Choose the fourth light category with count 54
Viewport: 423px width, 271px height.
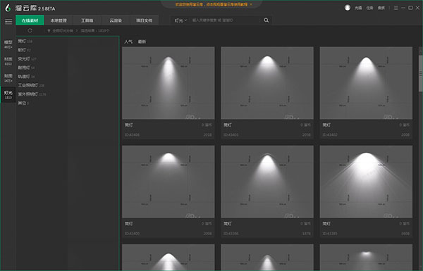click(26, 68)
